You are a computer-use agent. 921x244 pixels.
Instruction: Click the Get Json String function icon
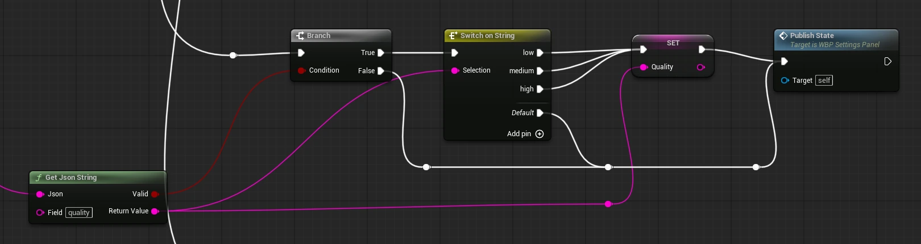coord(39,178)
